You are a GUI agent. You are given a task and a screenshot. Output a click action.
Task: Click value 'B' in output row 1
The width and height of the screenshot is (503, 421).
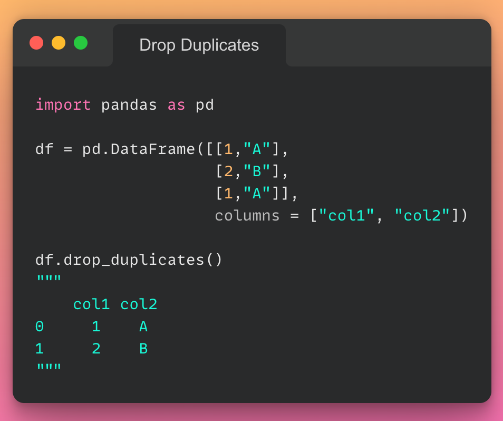pyautogui.click(x=143, y=349)
